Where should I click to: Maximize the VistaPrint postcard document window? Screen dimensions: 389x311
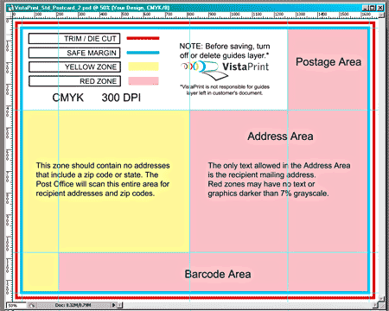pyautogui.click(x=373, y=8)
